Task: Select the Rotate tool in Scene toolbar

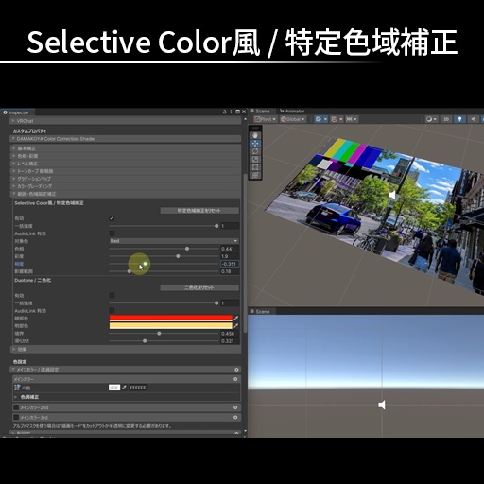Action: pyautogui.click(x=255, y=151)
